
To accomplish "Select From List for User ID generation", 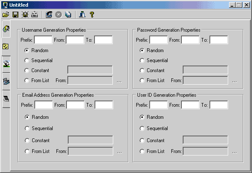I will pos(152,151).
